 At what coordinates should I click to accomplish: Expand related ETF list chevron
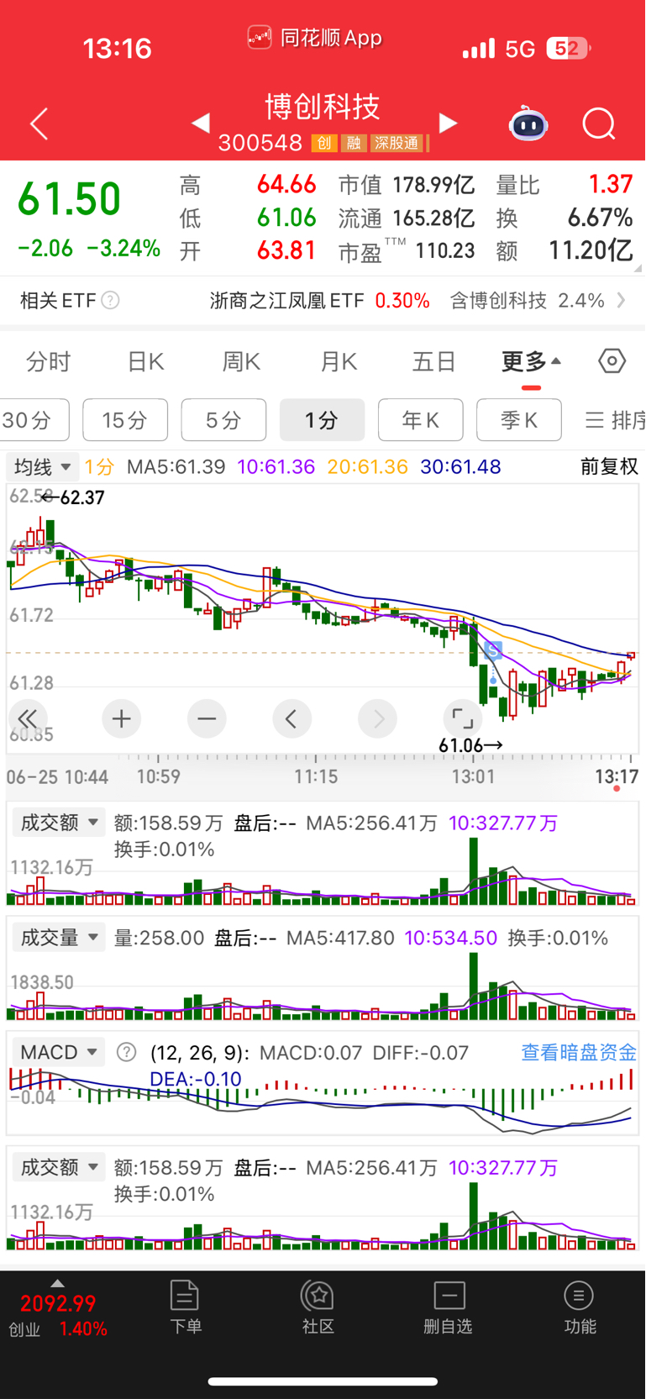[x=622, y=300]
